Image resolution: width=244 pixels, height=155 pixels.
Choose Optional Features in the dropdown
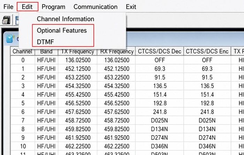click(x=62, y=30)
